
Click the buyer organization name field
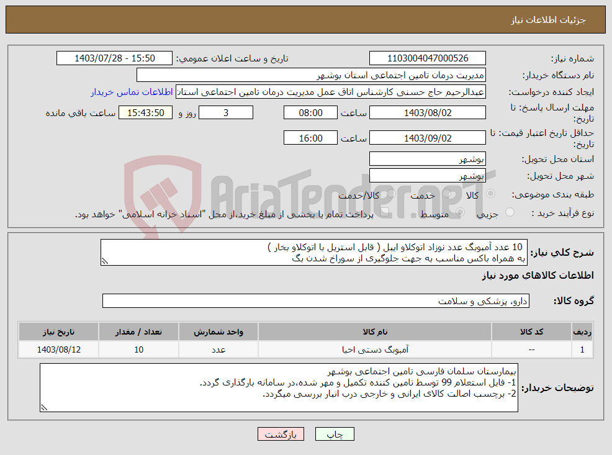pos(311,75)
